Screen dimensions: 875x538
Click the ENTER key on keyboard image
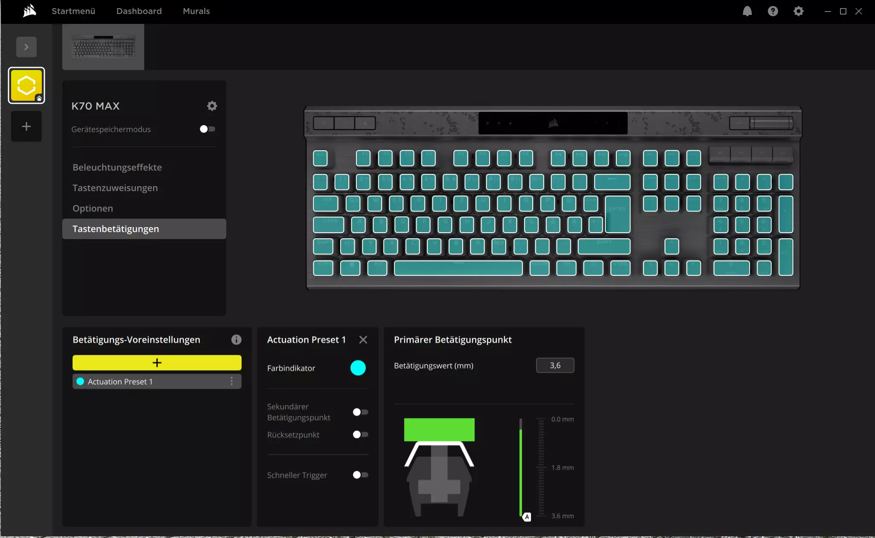pyautogui.click(x=618, y=215)
